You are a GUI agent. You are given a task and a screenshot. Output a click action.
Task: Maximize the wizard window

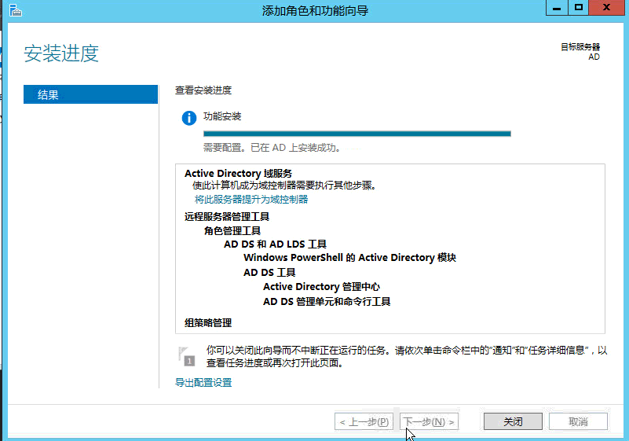click(x=579, y=8)
